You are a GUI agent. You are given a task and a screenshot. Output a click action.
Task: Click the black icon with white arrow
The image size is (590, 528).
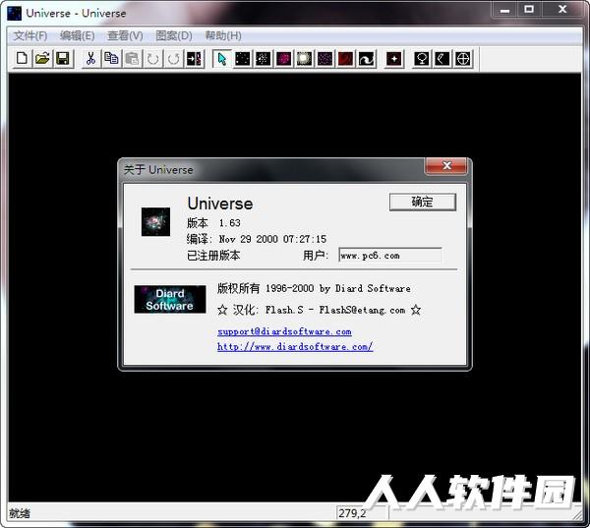(194, 59)
